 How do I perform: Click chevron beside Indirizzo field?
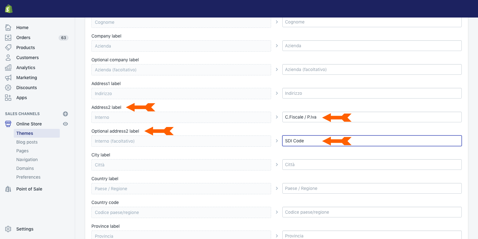coord(277,93)
